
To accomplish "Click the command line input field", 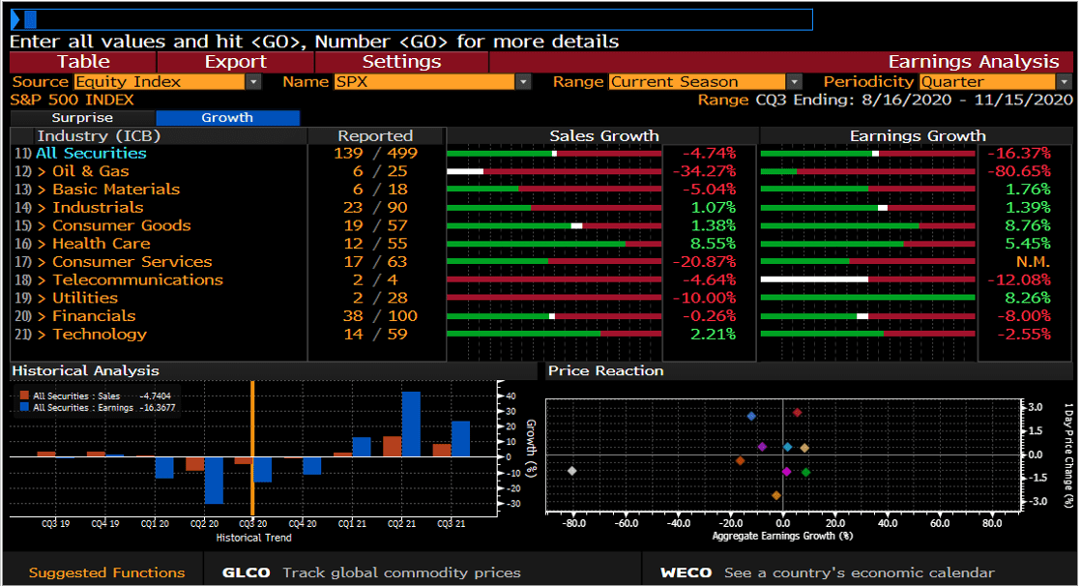I will pyautogui.click(x=416, y=19).
